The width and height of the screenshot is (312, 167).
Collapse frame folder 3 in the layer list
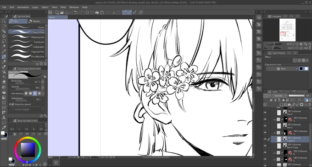click(x=274, y=119)
